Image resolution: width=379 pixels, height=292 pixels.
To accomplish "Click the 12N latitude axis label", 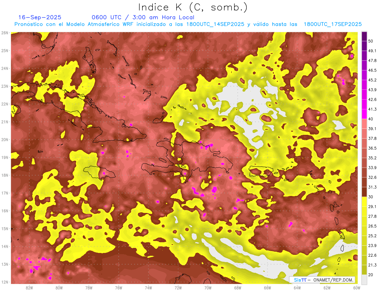I will [4, 282].
